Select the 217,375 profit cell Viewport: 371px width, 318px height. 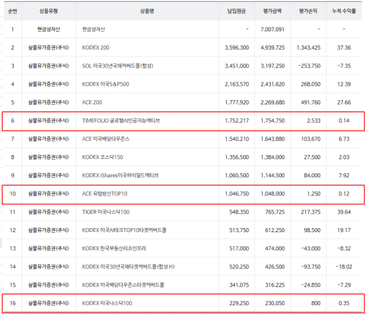311,212
